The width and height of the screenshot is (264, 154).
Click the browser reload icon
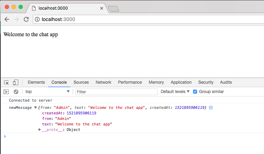26,19
